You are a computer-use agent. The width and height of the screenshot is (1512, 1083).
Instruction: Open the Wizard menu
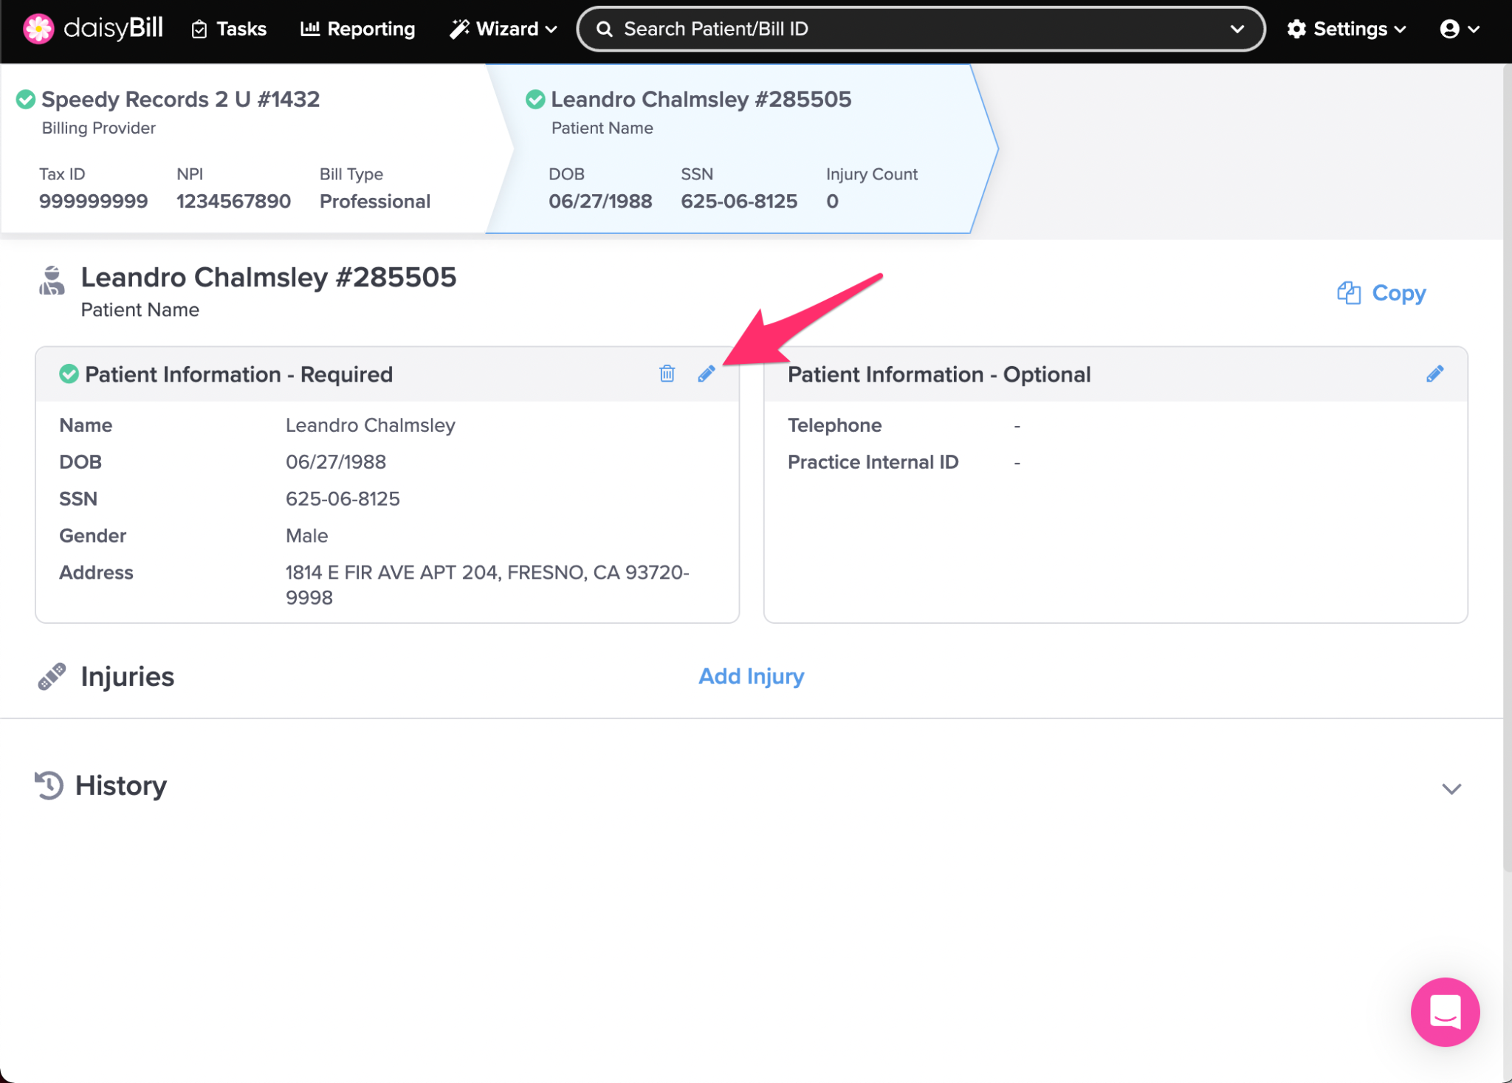503,29
